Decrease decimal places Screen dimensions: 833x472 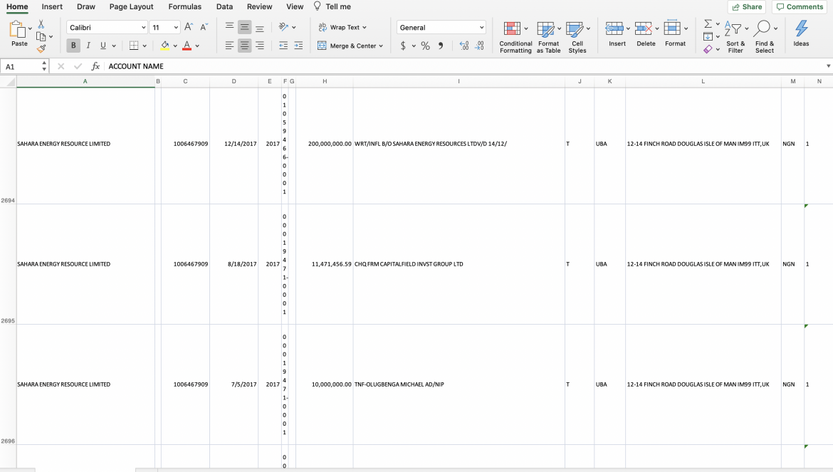(479, 46)
